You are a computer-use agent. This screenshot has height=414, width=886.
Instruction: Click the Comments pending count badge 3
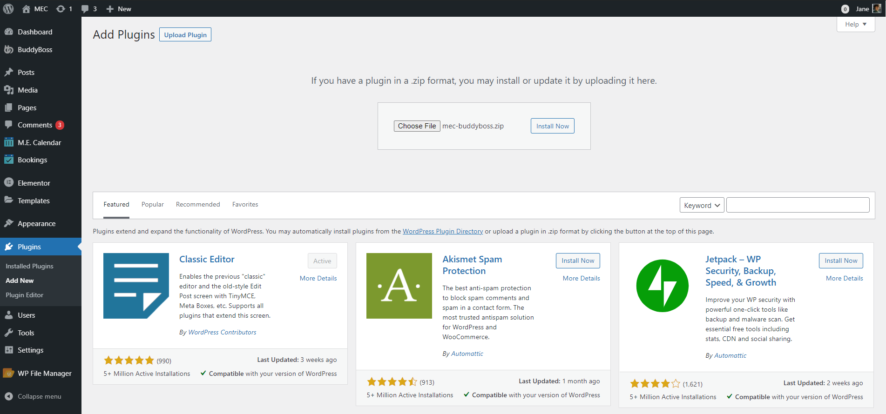(x=60, y=125)
